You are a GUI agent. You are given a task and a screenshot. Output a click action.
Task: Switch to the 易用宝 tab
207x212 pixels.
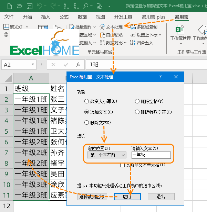[182, 17]
